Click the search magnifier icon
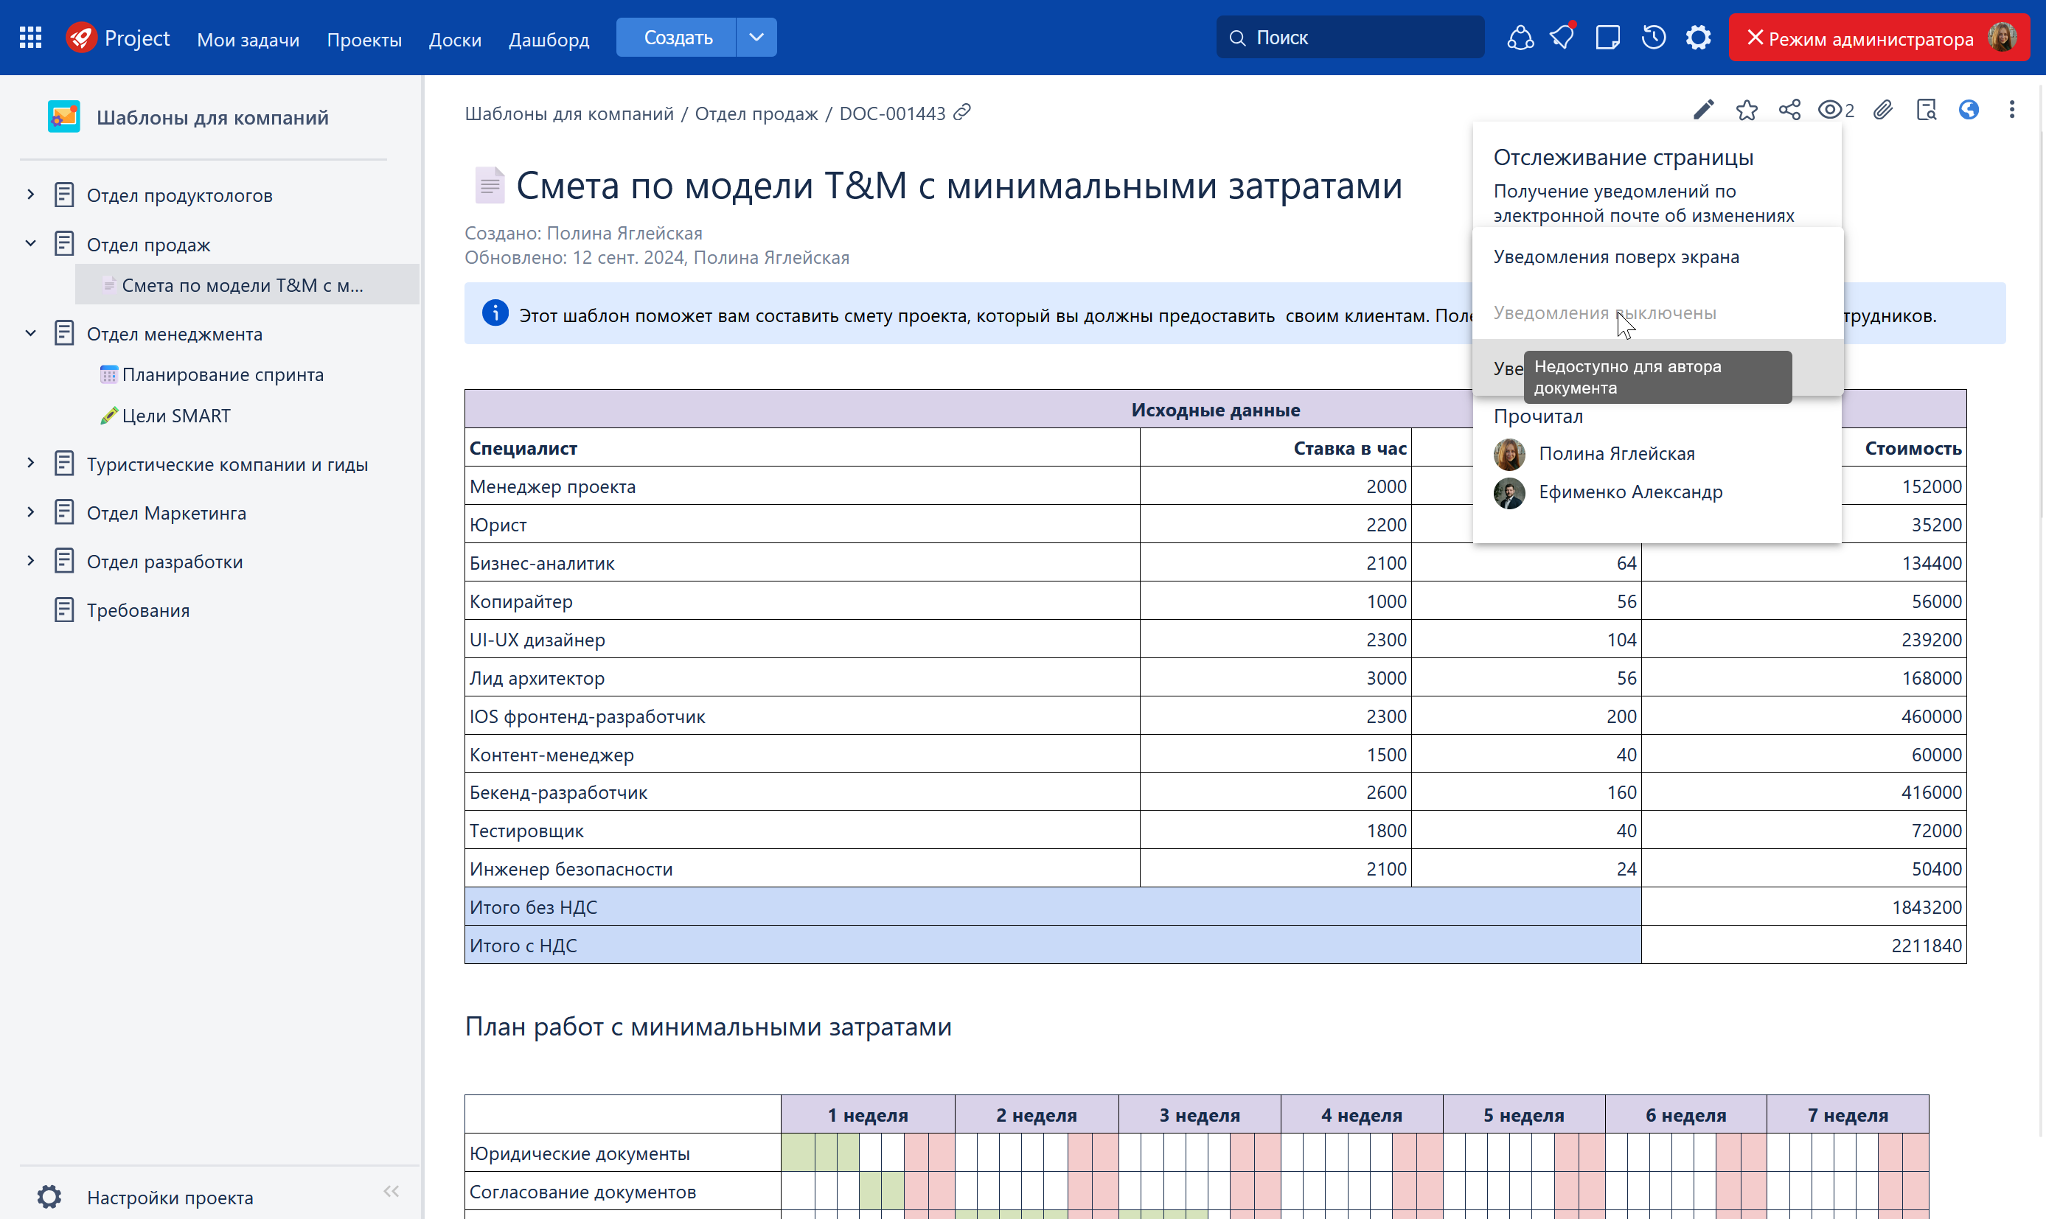 tap(1236, 38)
